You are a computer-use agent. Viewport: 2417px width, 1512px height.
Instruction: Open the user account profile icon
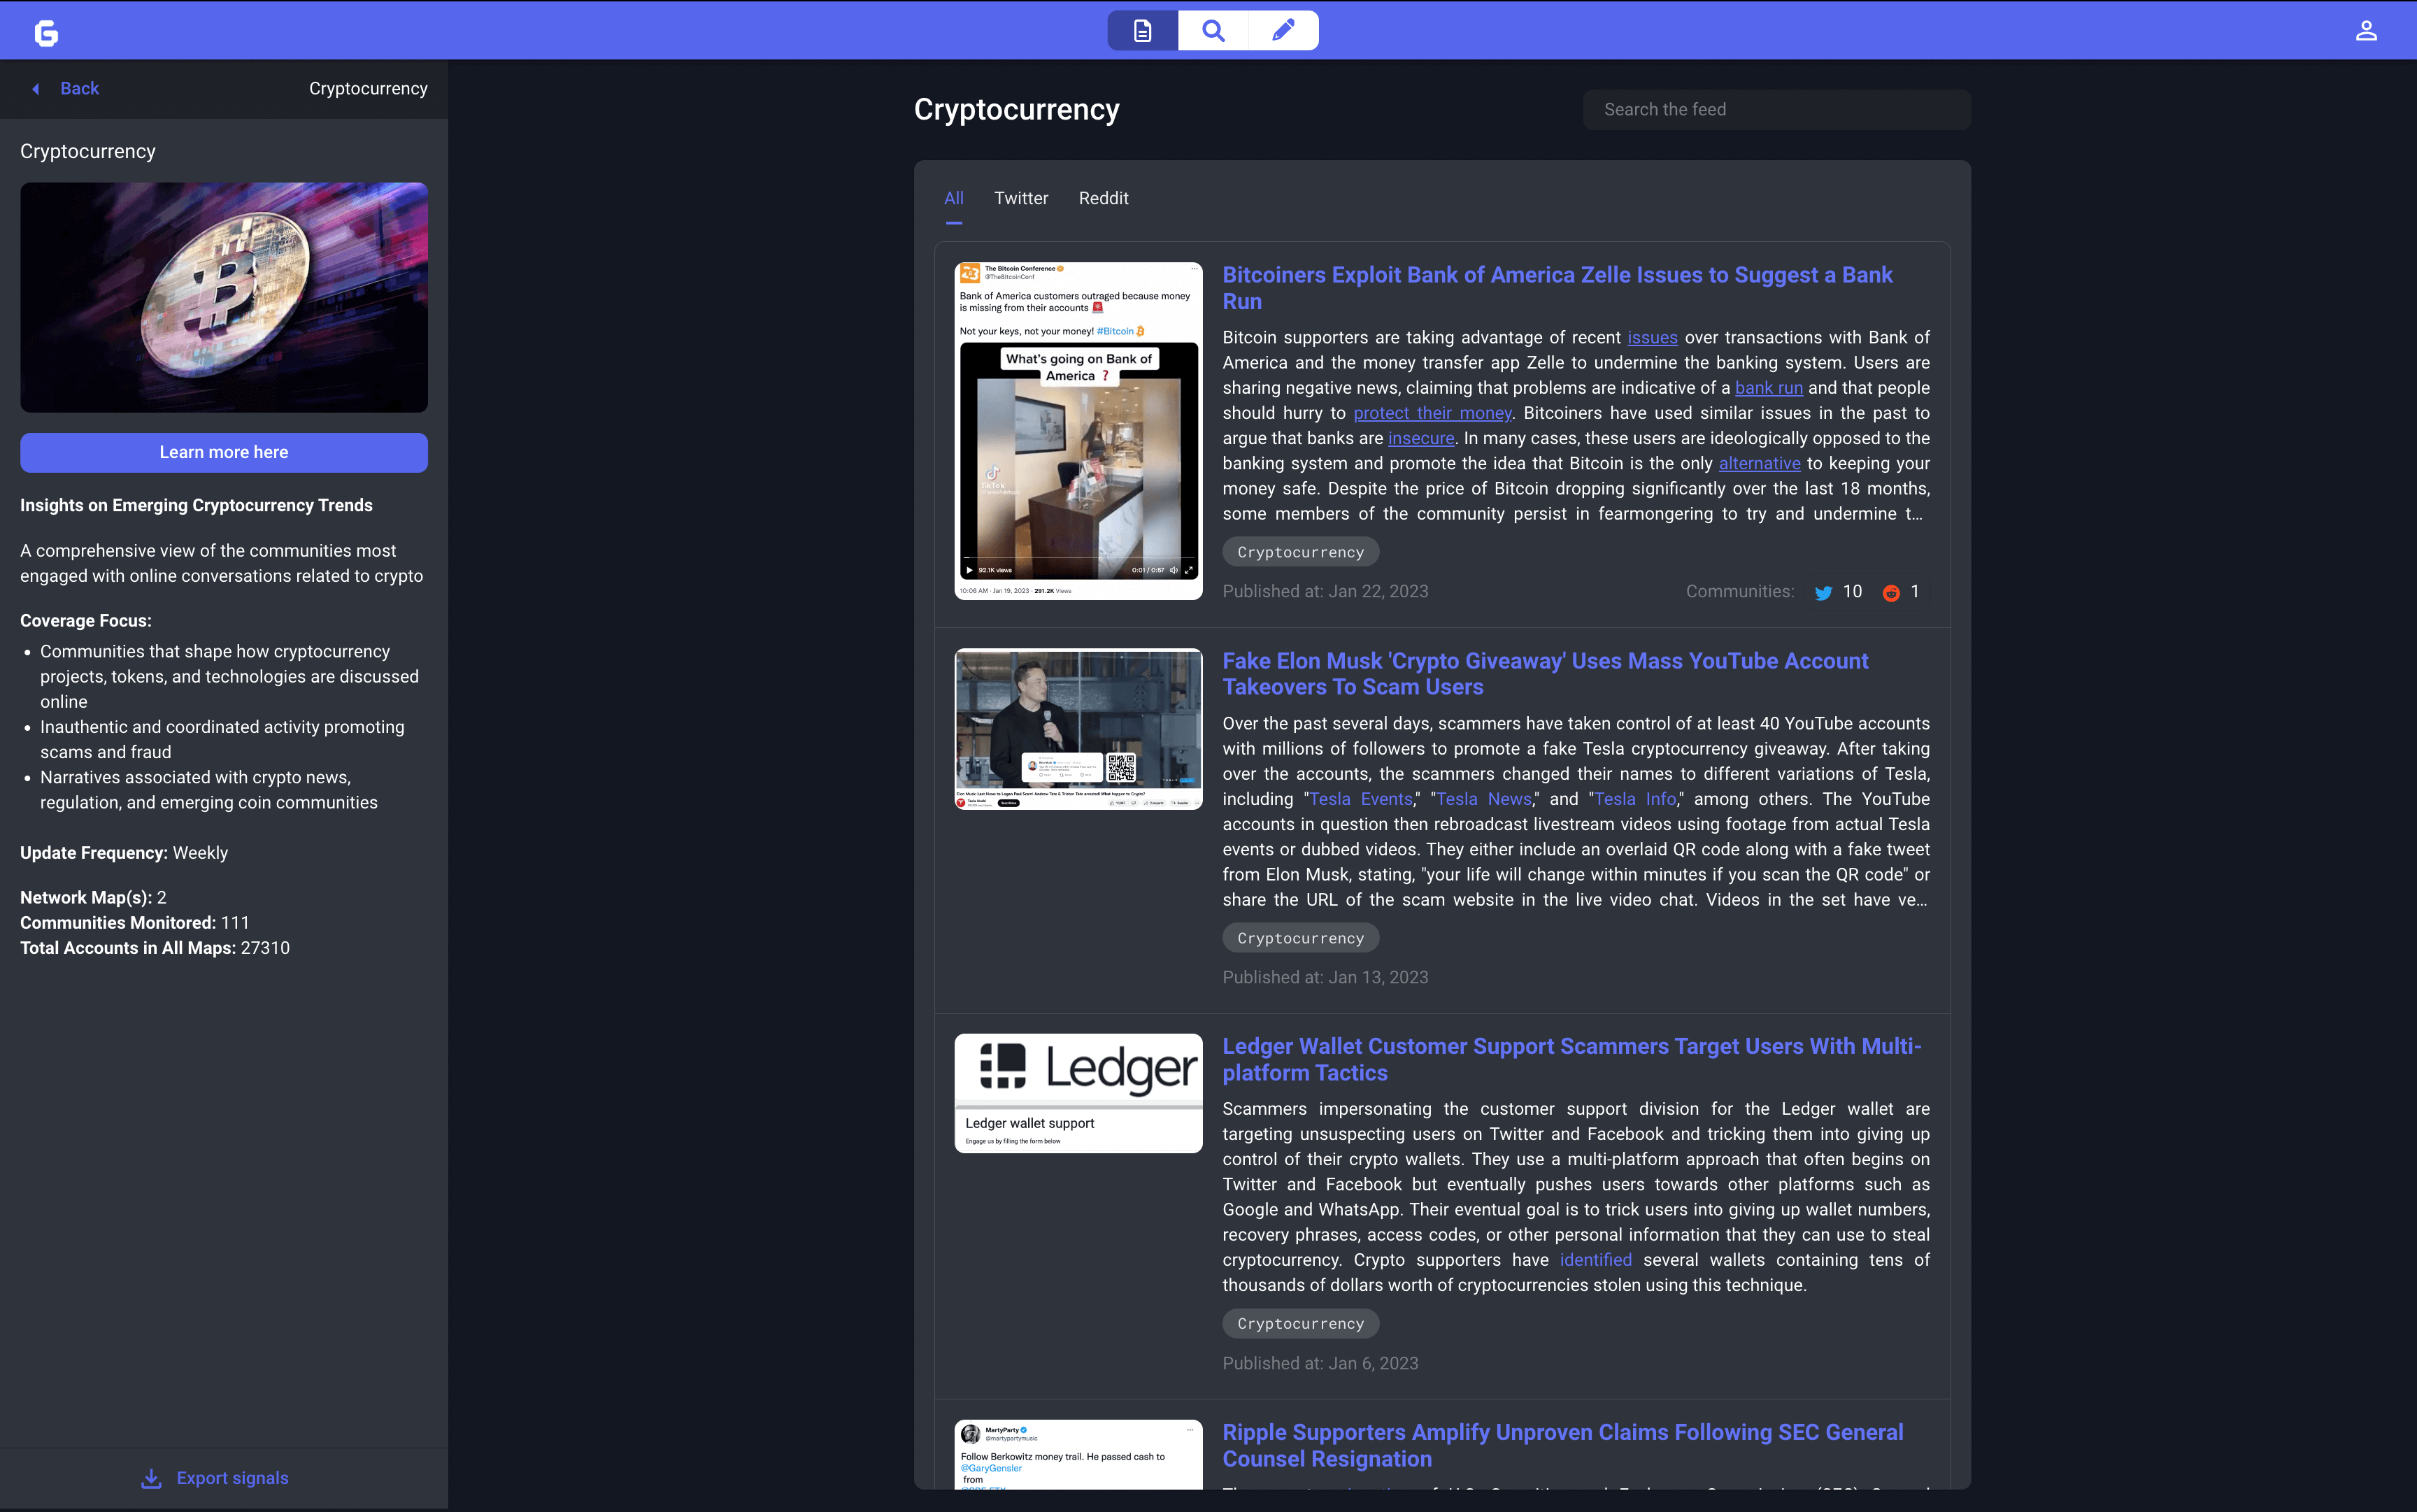[x=2366, y=31]
